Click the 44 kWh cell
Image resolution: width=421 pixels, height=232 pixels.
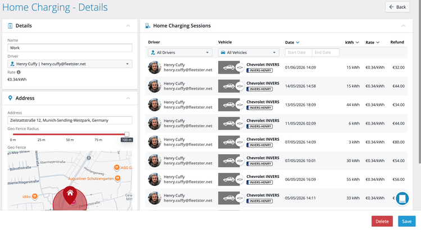click(353, 105)
